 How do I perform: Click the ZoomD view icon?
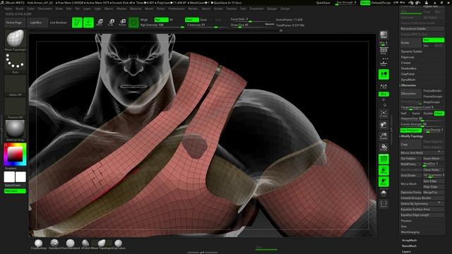click(383, 136)
